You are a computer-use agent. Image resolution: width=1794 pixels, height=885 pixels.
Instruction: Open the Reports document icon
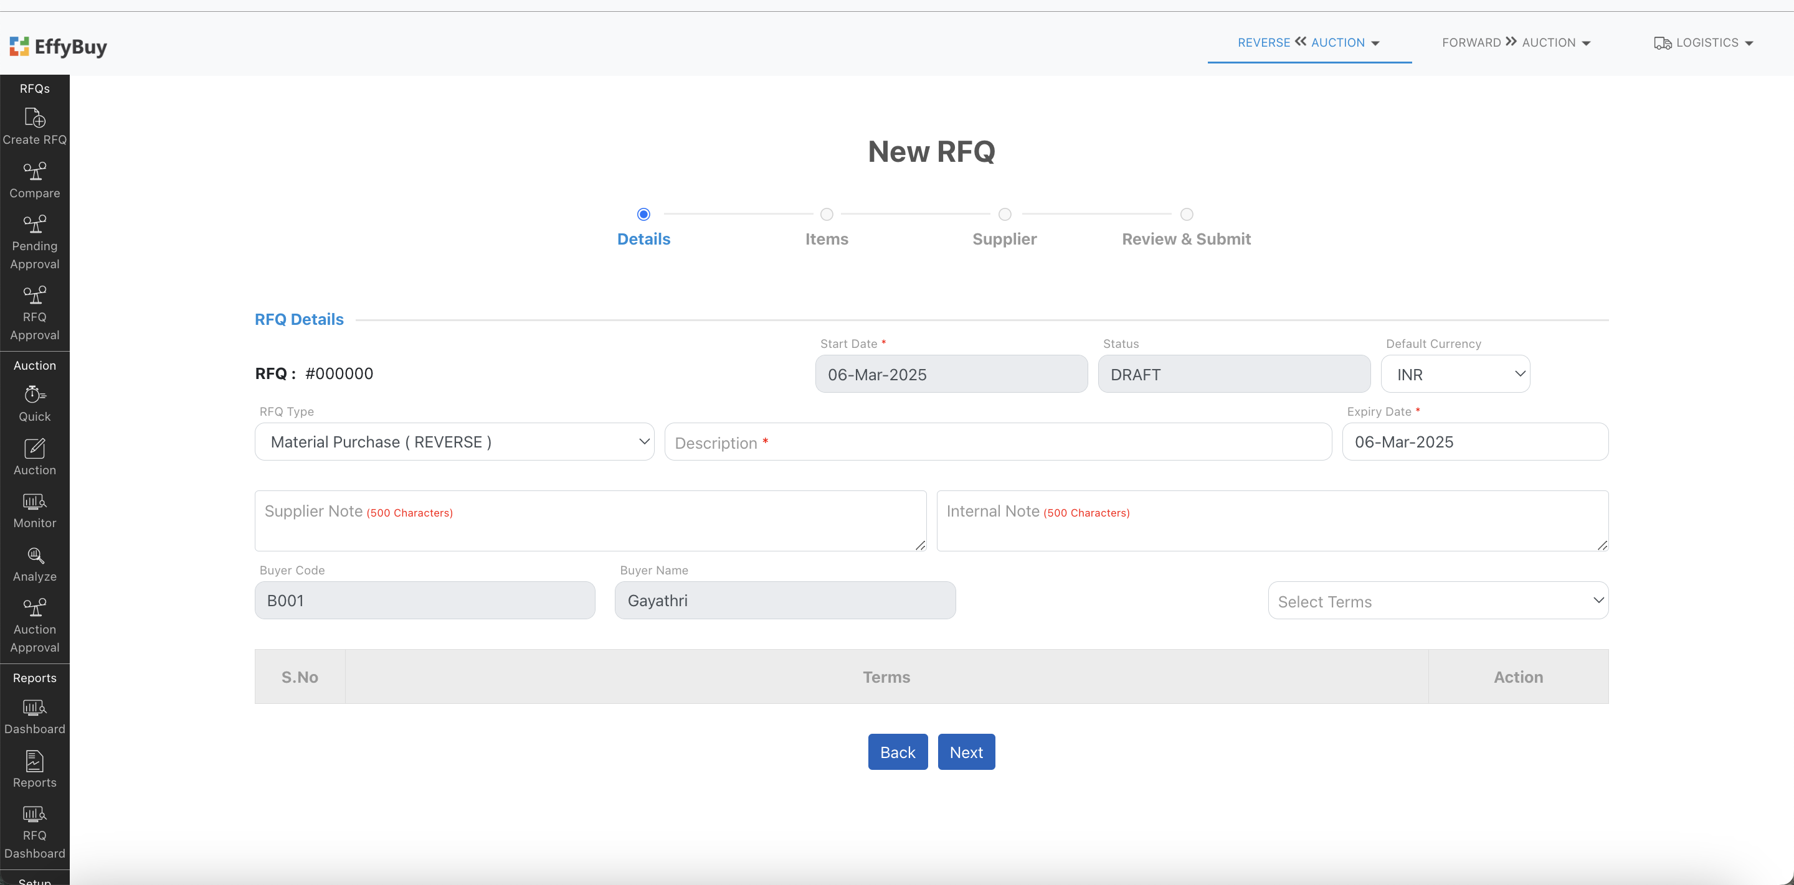click(35, 761)
